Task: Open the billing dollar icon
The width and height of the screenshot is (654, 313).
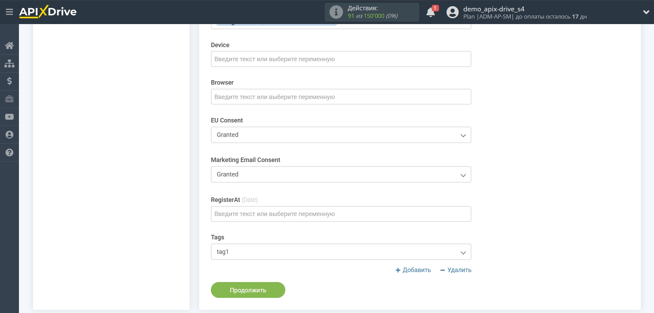Action: (x=9, y=81)
